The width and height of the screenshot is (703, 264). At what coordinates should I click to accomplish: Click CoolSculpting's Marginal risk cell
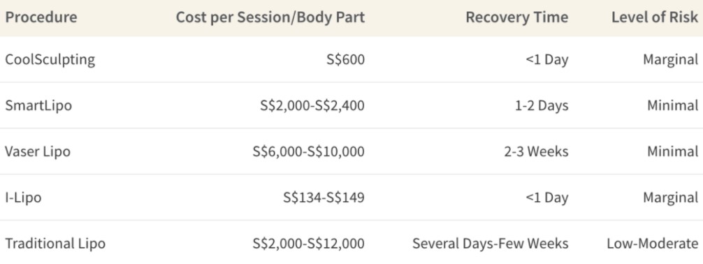[x=671, y=59]
